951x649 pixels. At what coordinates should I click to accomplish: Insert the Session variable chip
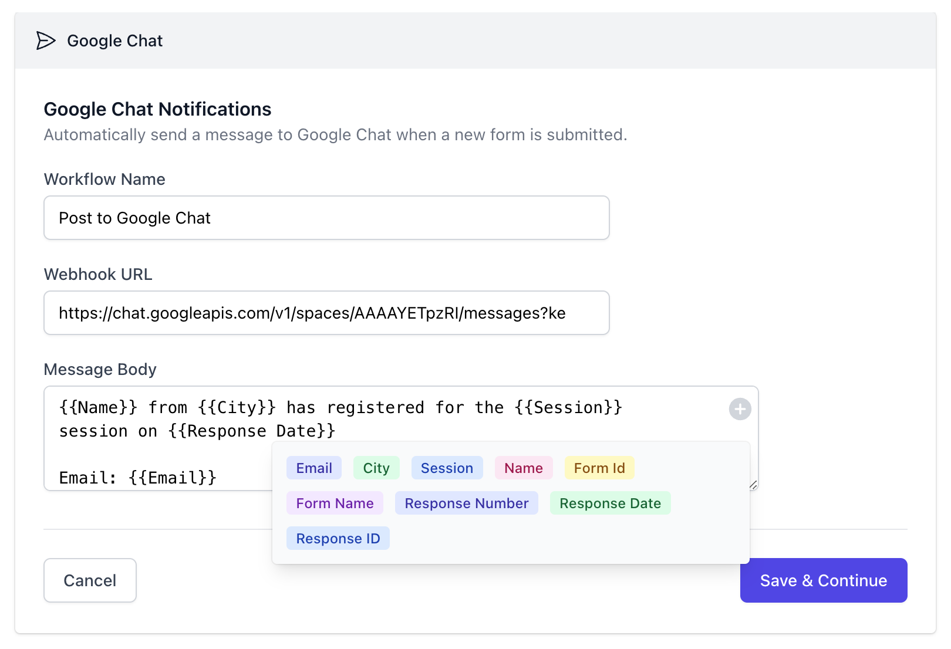[x=447, y=468]
